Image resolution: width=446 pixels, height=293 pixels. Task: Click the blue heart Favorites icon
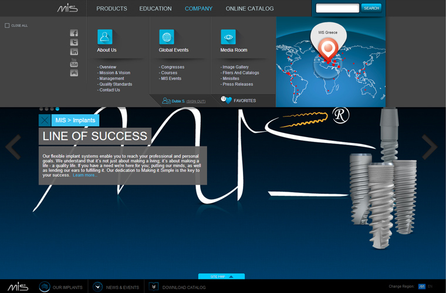(x=228, y=101)
